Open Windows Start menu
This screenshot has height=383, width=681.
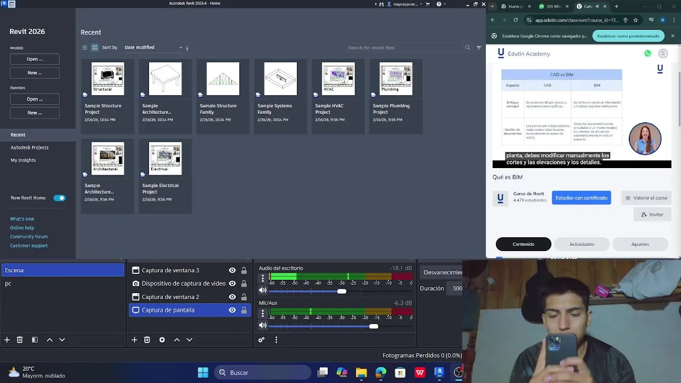(203, 372)
